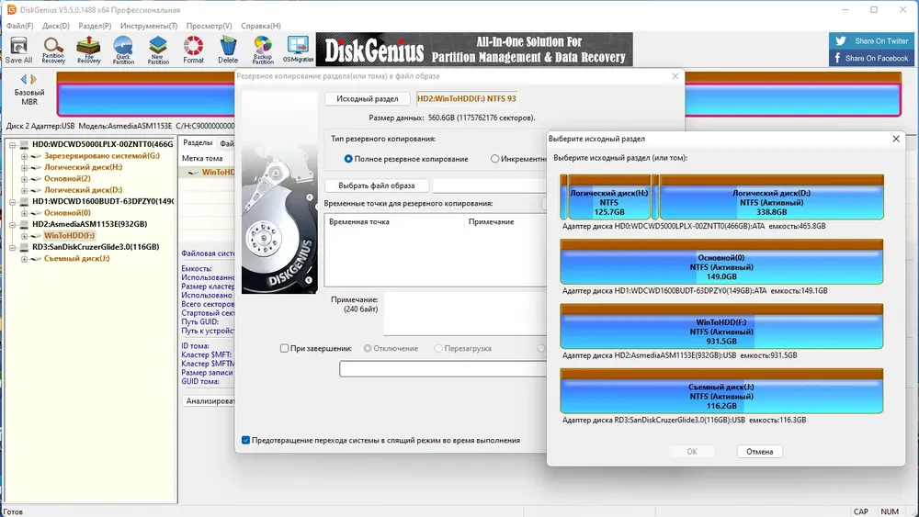Uncheck prevent sleep mode checkbox

pos(245,440)
